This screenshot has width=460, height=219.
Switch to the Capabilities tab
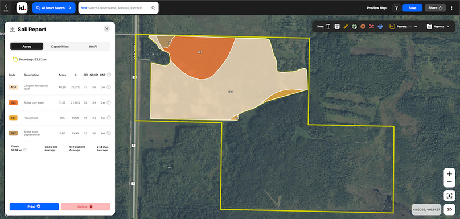click(60, 46)
